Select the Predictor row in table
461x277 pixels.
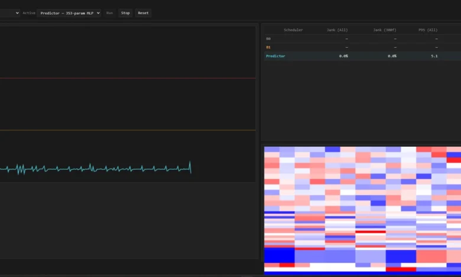click(275, 56)
